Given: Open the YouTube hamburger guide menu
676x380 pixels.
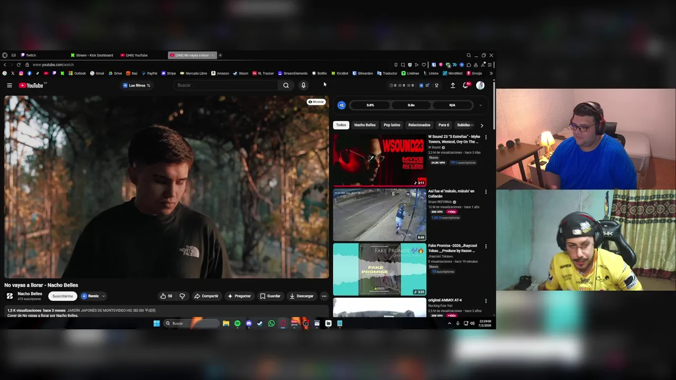Looking at the screenshot, I should (9, 85).
